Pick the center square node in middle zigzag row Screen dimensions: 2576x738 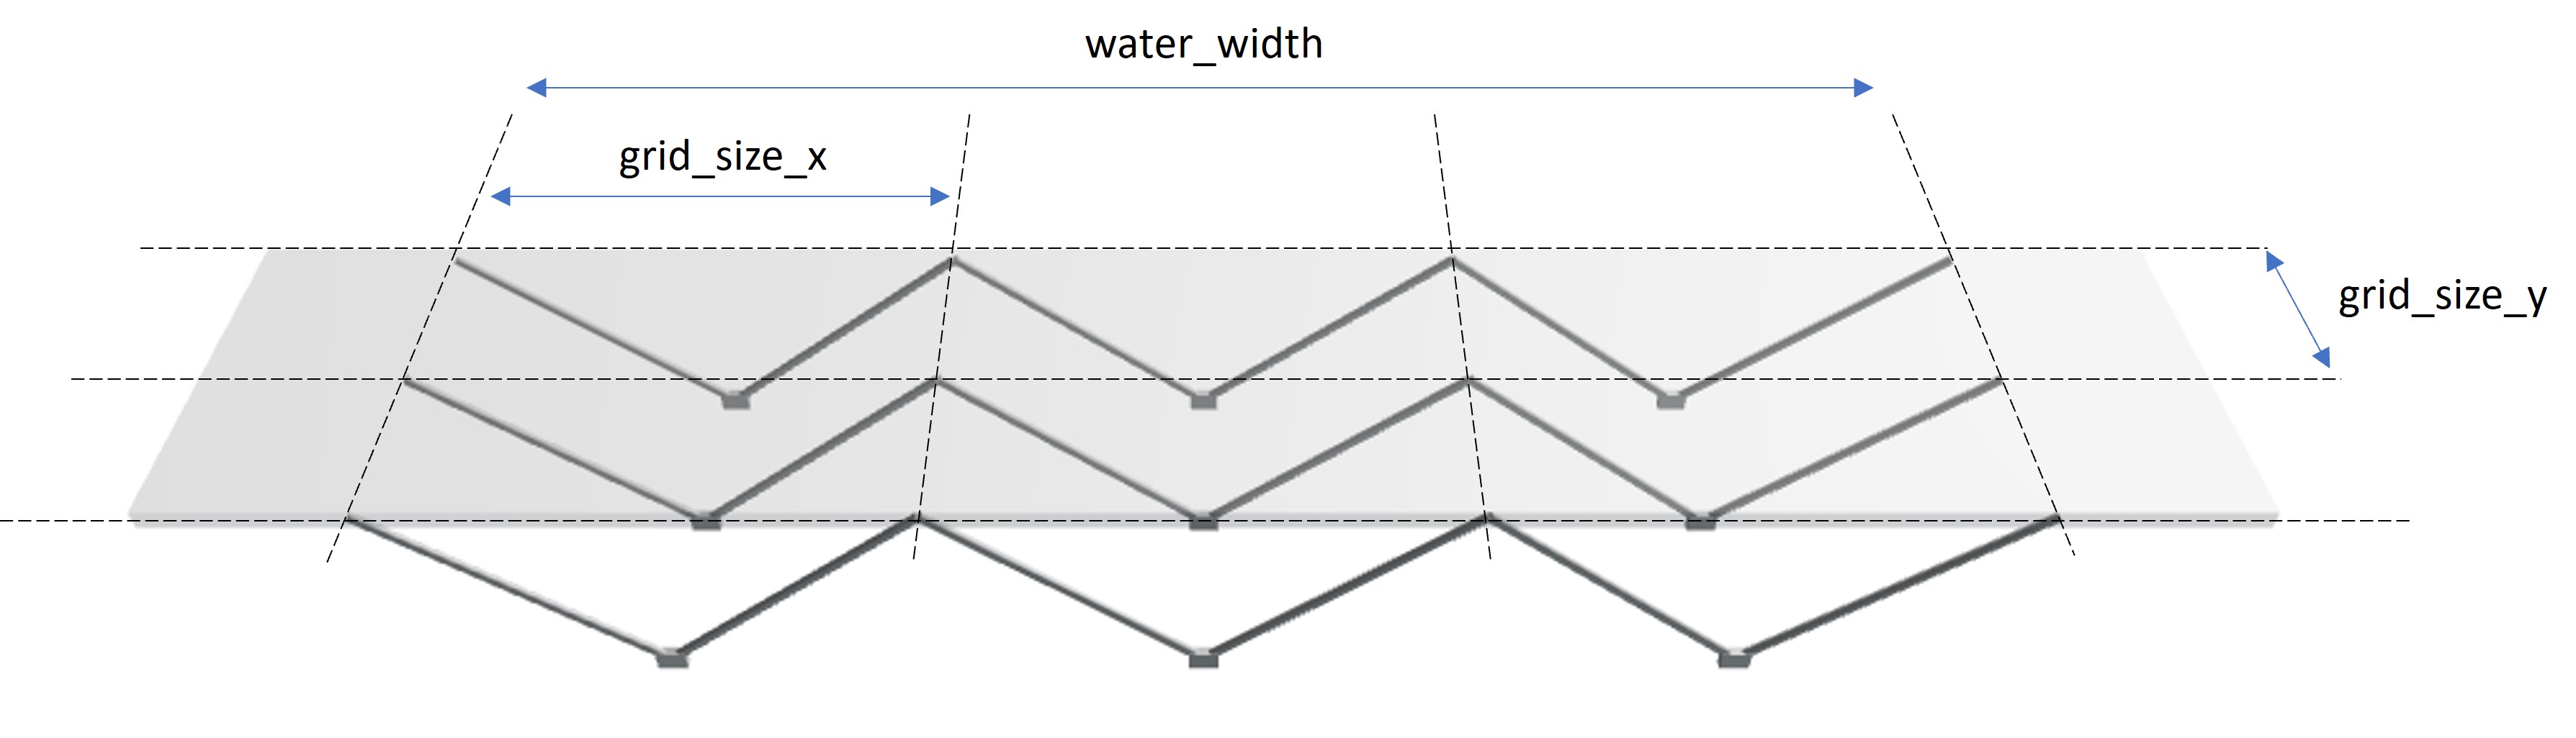[1203, 521]
